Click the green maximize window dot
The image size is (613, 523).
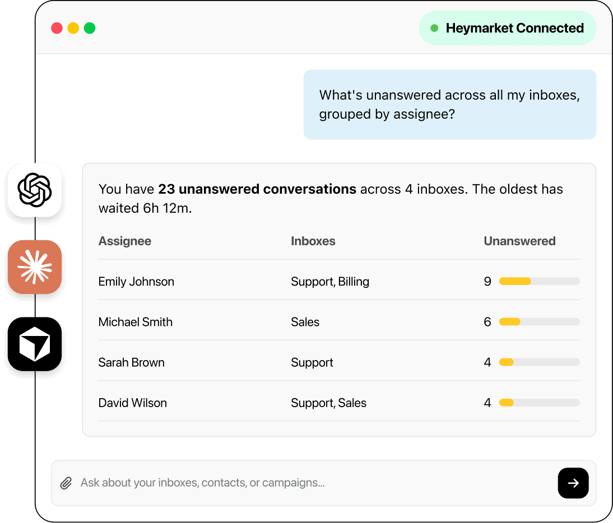[x=90, y=28]
